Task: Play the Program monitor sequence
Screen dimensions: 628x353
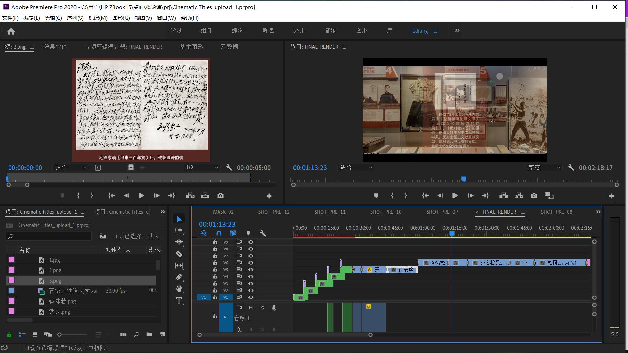Action: coord(455,195)
